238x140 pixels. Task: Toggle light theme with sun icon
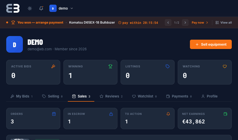tap(30, 8)
